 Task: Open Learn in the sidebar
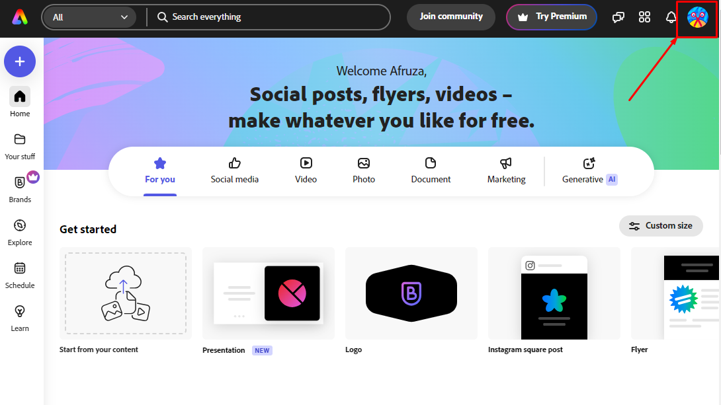(20, 318)
